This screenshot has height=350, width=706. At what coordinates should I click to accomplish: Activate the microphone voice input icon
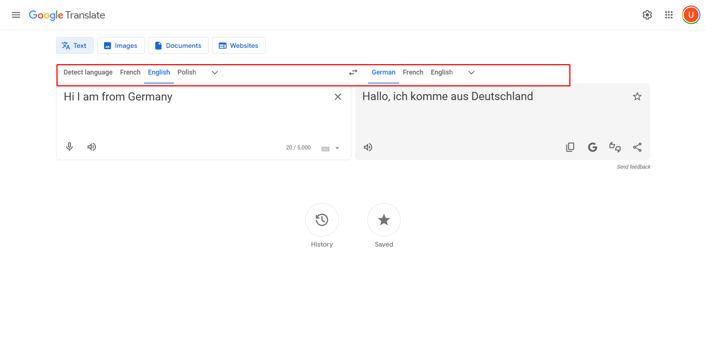pos(69,146)
